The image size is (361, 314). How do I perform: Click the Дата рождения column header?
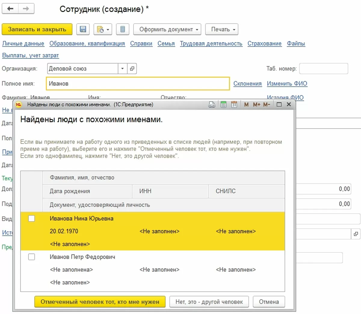pyautogui.click(x=87, y=191)
